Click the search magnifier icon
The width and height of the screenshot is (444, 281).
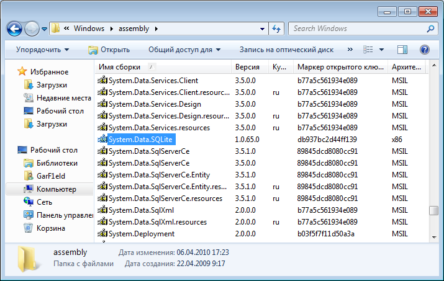pos(430,29)
